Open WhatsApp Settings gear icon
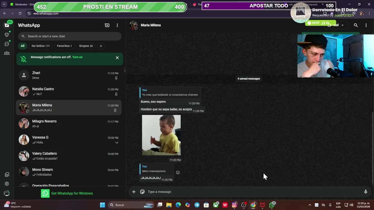 point(7,184)
